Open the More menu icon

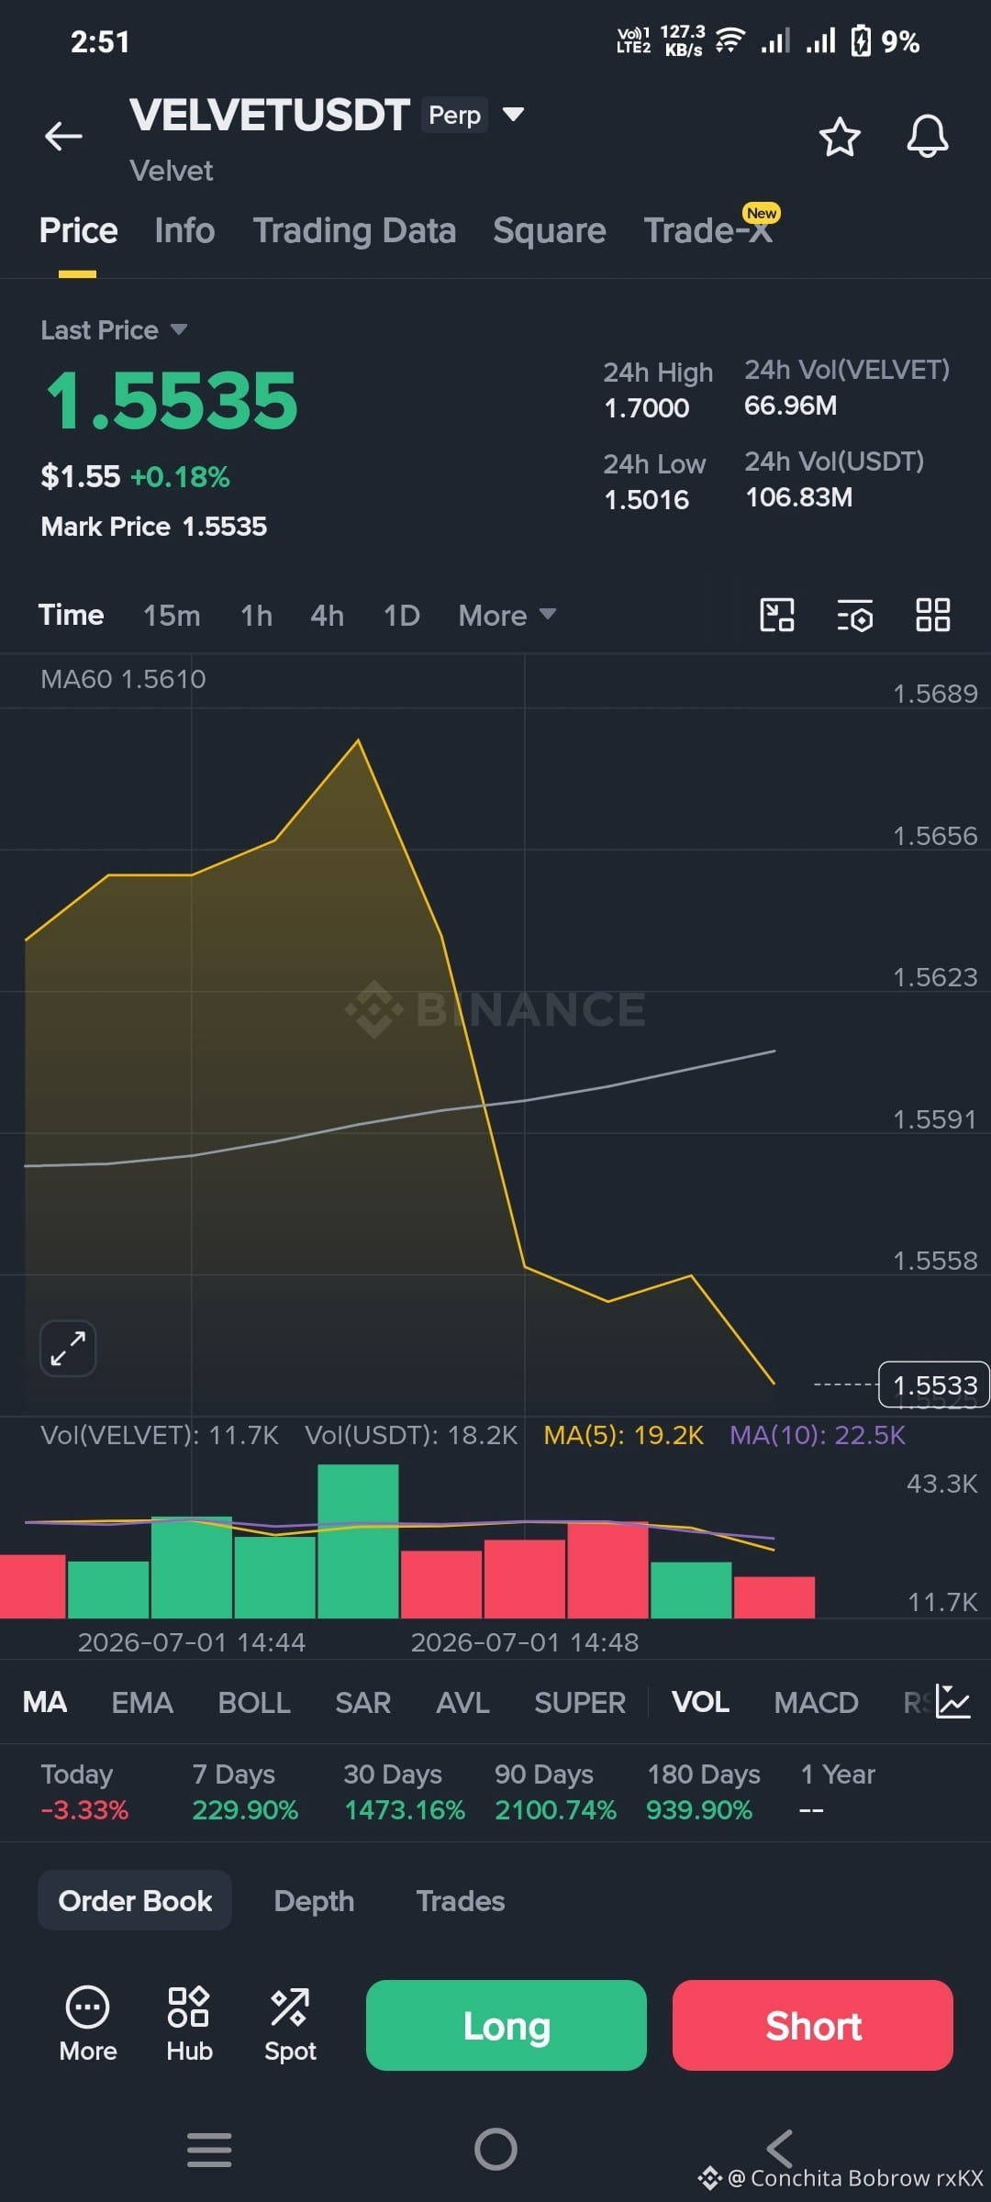point(88,2025)
